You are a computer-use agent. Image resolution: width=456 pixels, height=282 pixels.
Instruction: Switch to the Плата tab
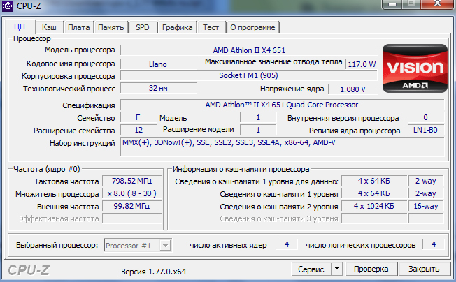79,27
